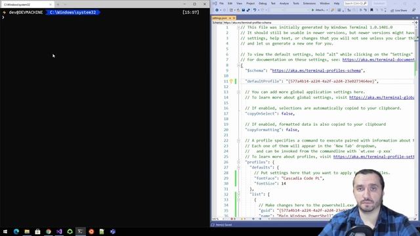
Task: Open File Explorer from the taskbar
Action: (27, 231)
